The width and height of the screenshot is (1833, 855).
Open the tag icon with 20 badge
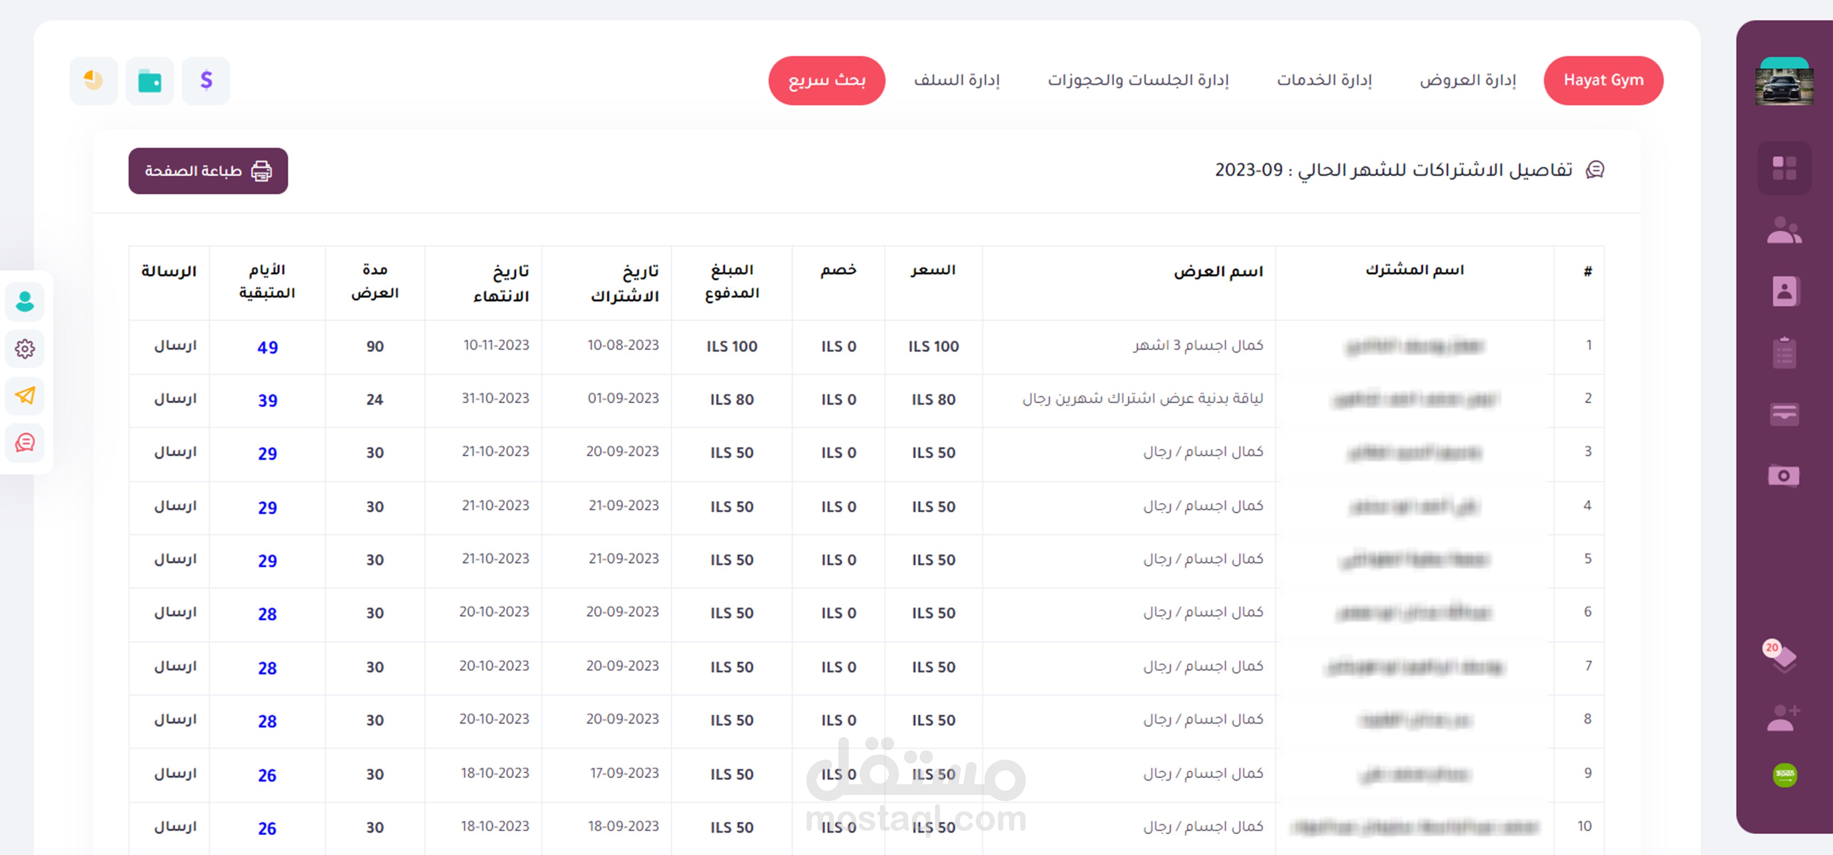1782,656
